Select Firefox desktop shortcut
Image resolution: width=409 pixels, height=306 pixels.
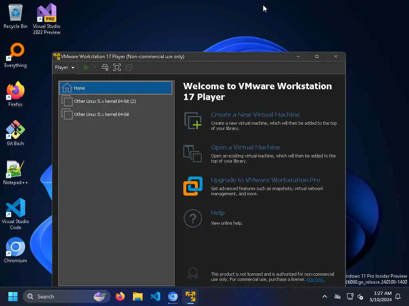[16, 94]
